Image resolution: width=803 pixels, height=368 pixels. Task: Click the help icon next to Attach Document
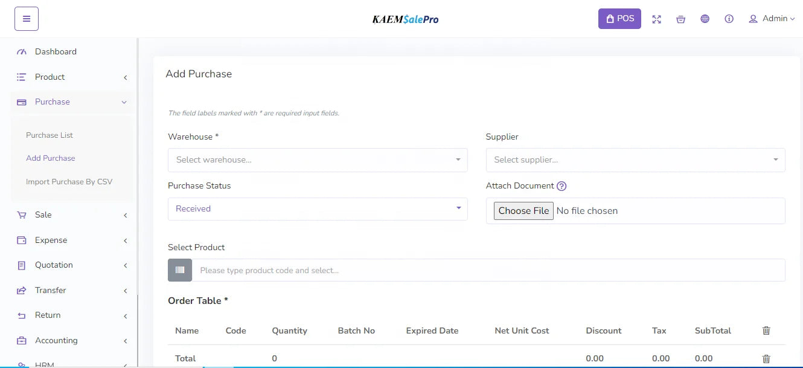[561, 186]
